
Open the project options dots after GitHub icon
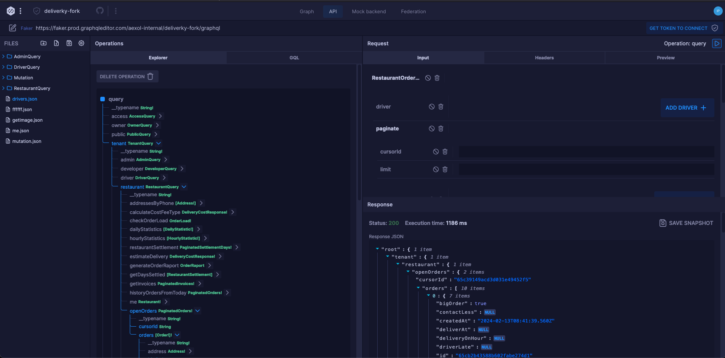tap(116, 11)
